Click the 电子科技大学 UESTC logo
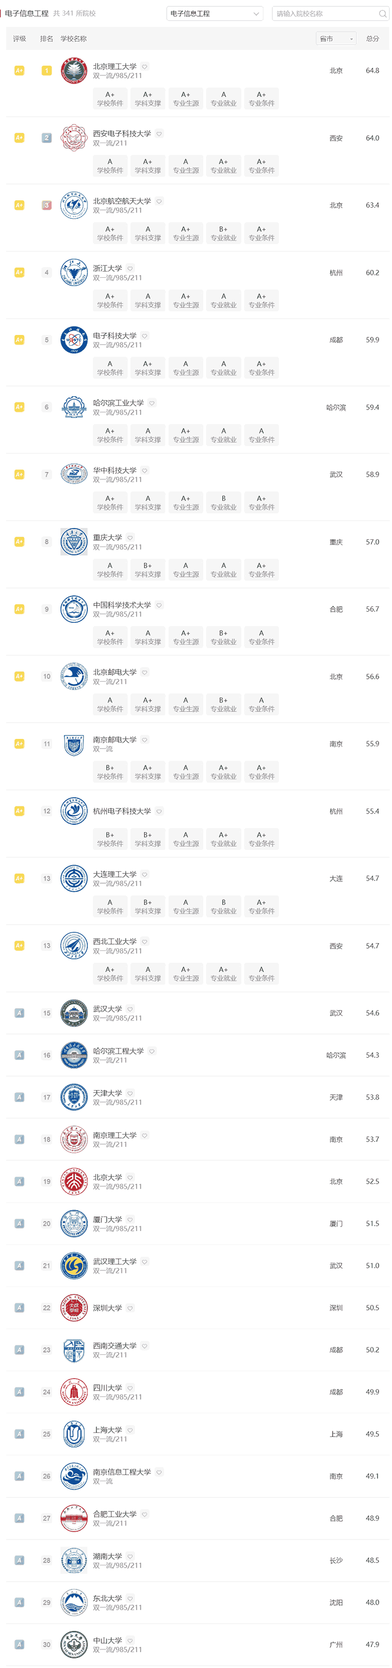Screen dimensions: 392x1668 click(73, 340)
